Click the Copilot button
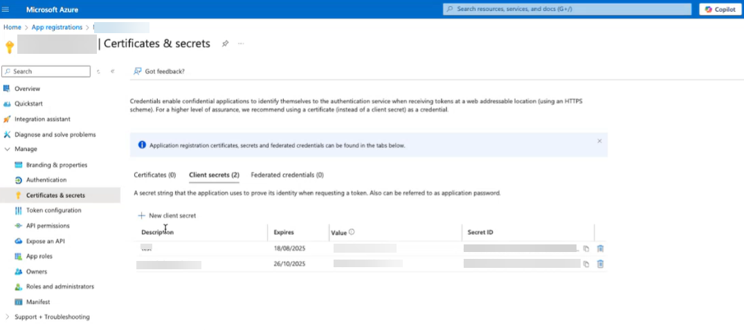 click(720, 10)
